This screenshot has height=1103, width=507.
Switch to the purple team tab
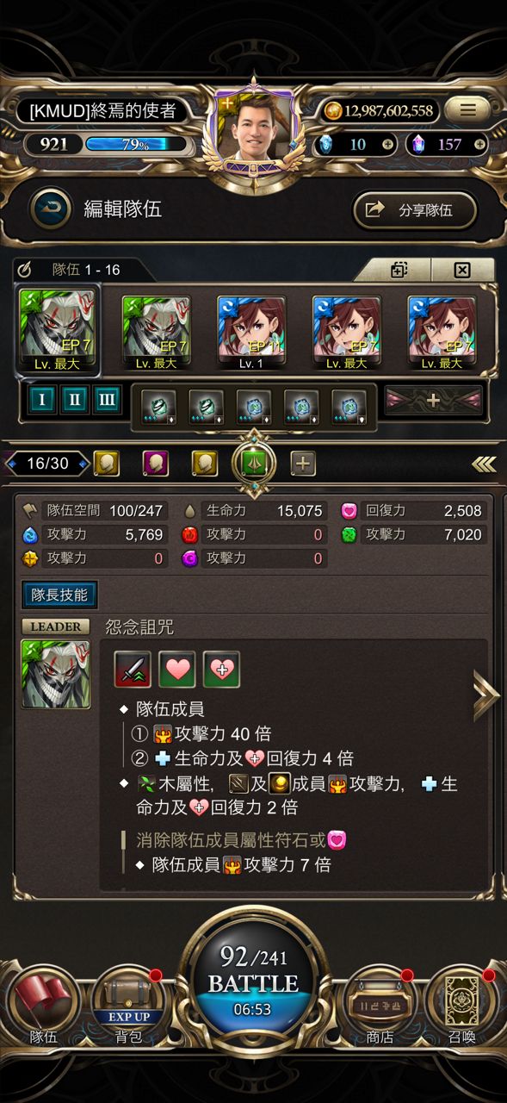pos(155,464)
